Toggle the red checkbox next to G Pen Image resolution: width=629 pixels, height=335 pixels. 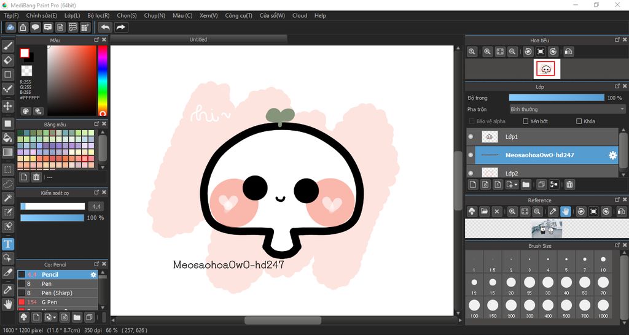coord(21,302)
